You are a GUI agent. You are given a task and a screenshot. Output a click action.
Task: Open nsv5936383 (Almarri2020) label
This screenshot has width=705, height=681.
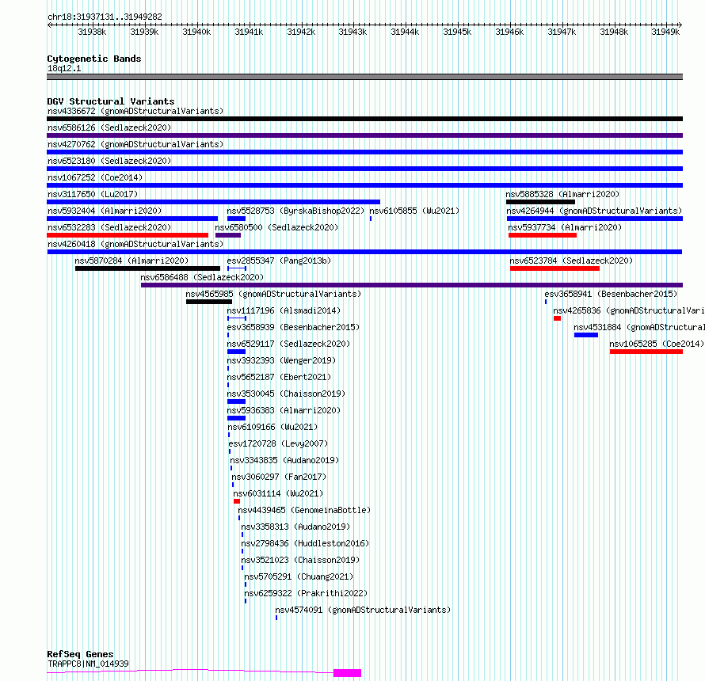[284, 410]
